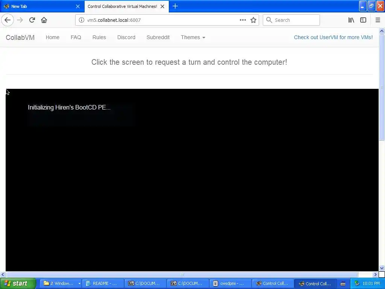The height and width of the screenshot is (289, 385).
Task: Follow the Check out UserVM link
Action: click(x=333, y=37)
